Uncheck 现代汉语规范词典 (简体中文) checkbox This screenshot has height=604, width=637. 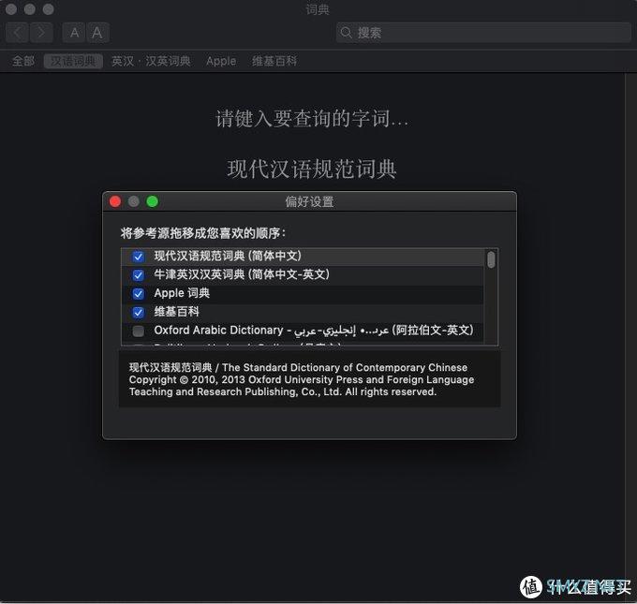[138, 257]
